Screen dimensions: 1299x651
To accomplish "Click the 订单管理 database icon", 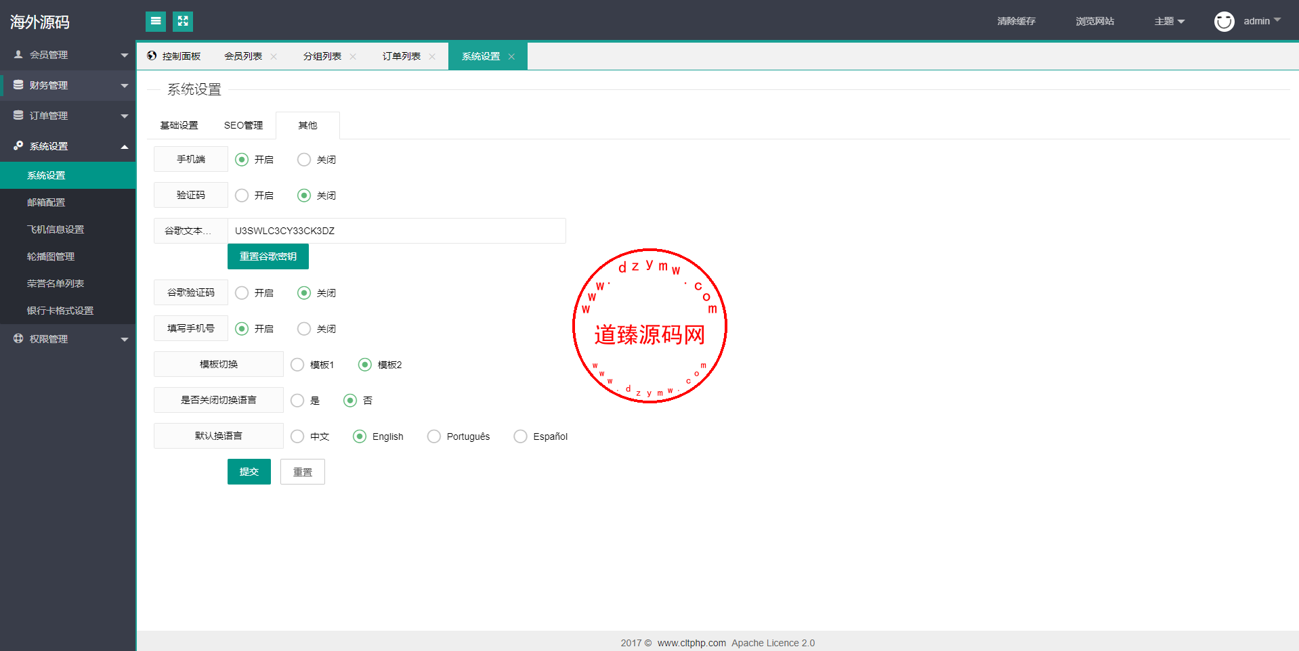I will [x=18, y=115].
